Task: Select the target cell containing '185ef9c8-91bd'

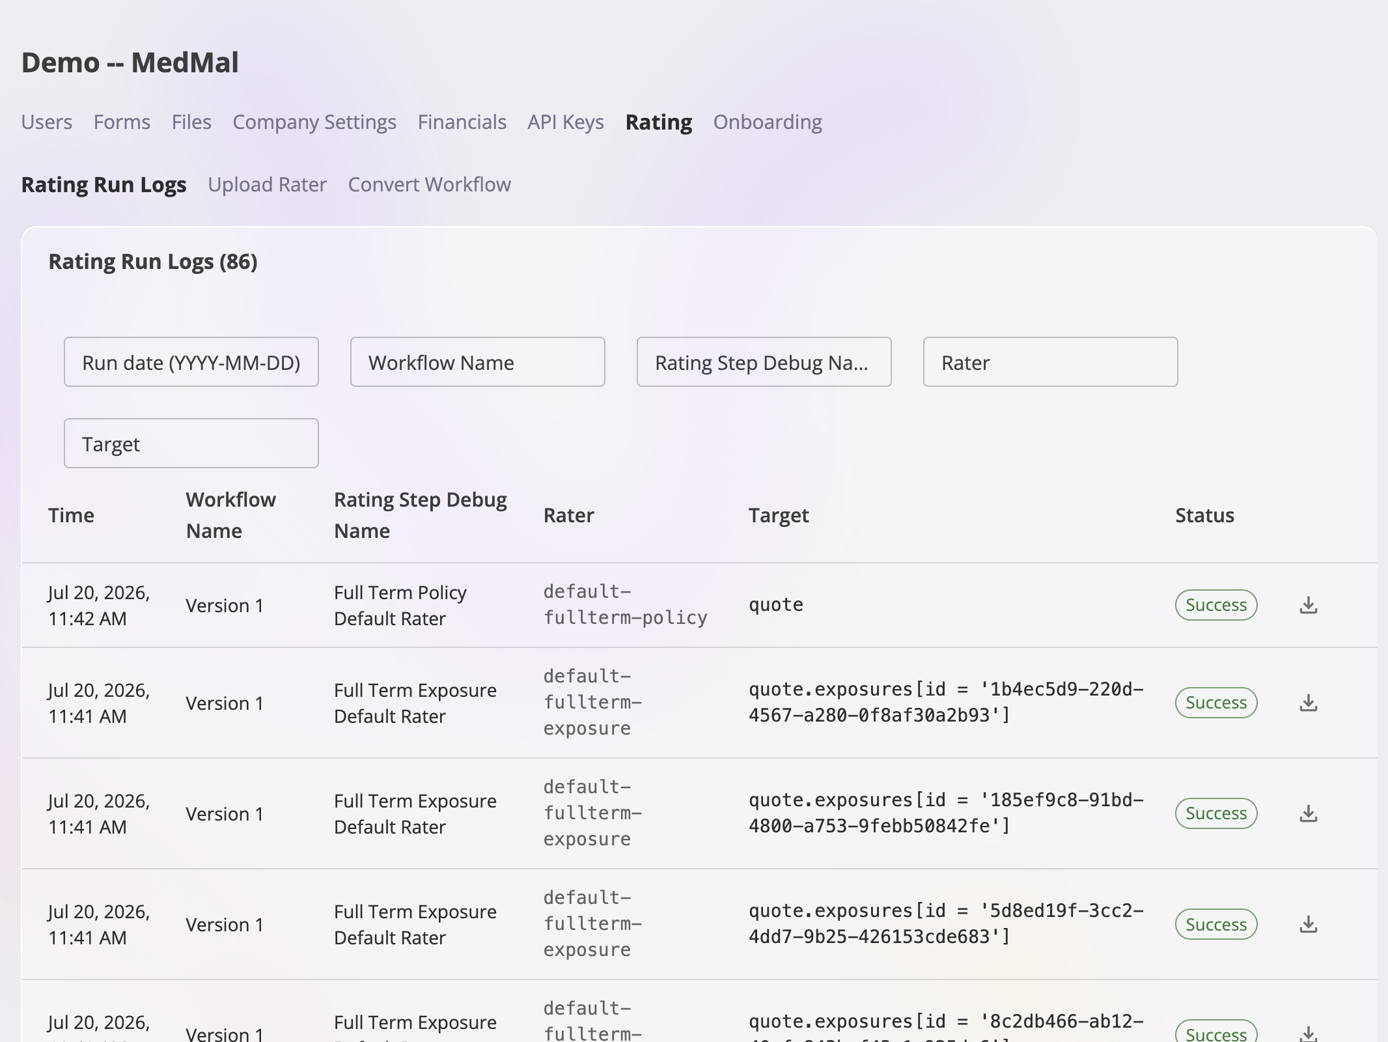Action: tap(946, 813)
